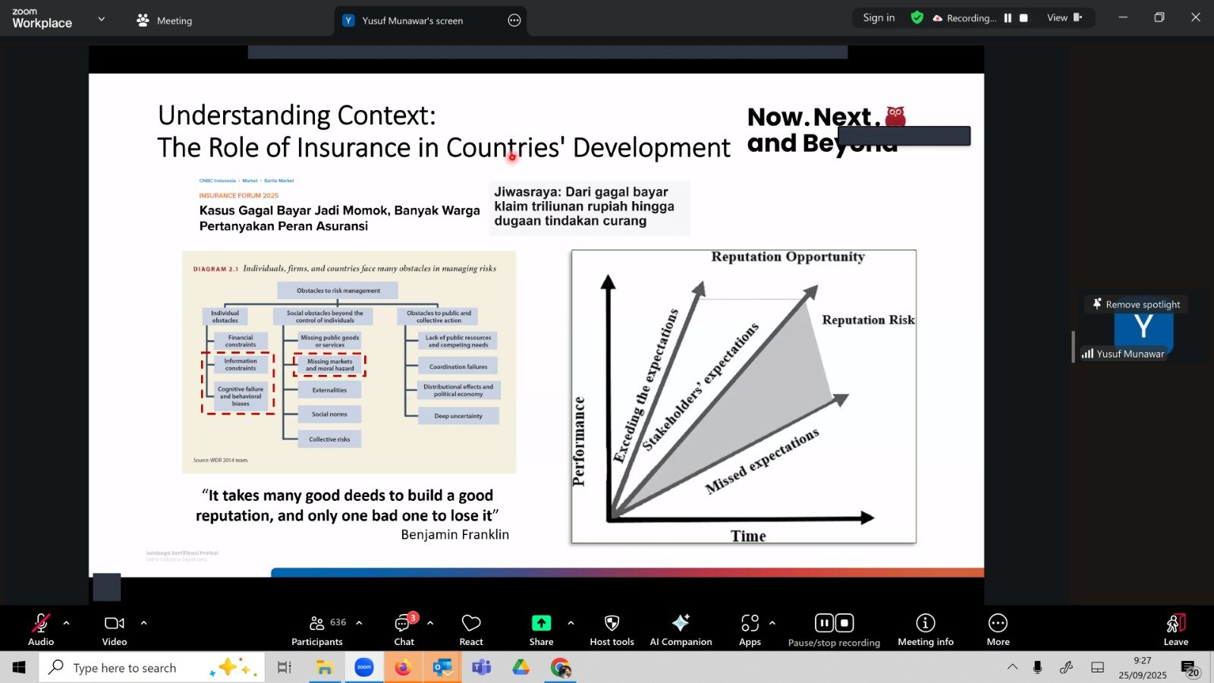
Task: Click the Sign in button
Action: [879, 18]
